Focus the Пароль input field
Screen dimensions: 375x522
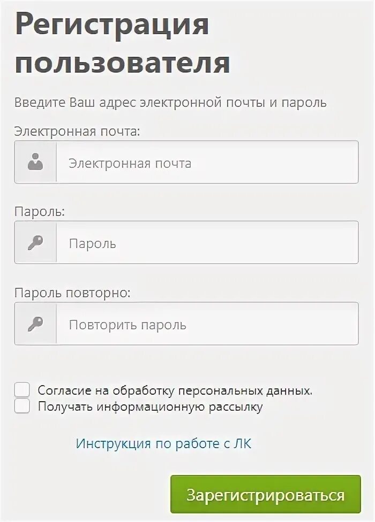click(x=207, y=243)
